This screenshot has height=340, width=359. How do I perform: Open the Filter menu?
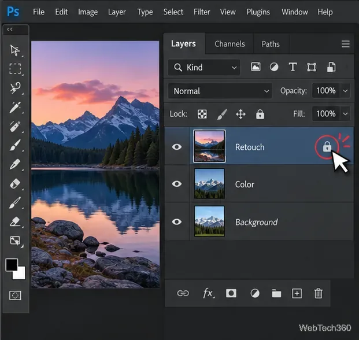[202, 12]
